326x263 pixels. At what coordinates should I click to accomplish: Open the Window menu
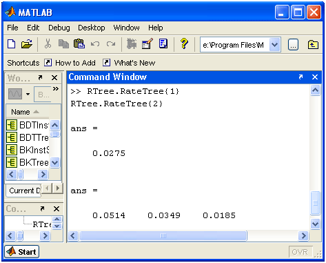(126, 28)
